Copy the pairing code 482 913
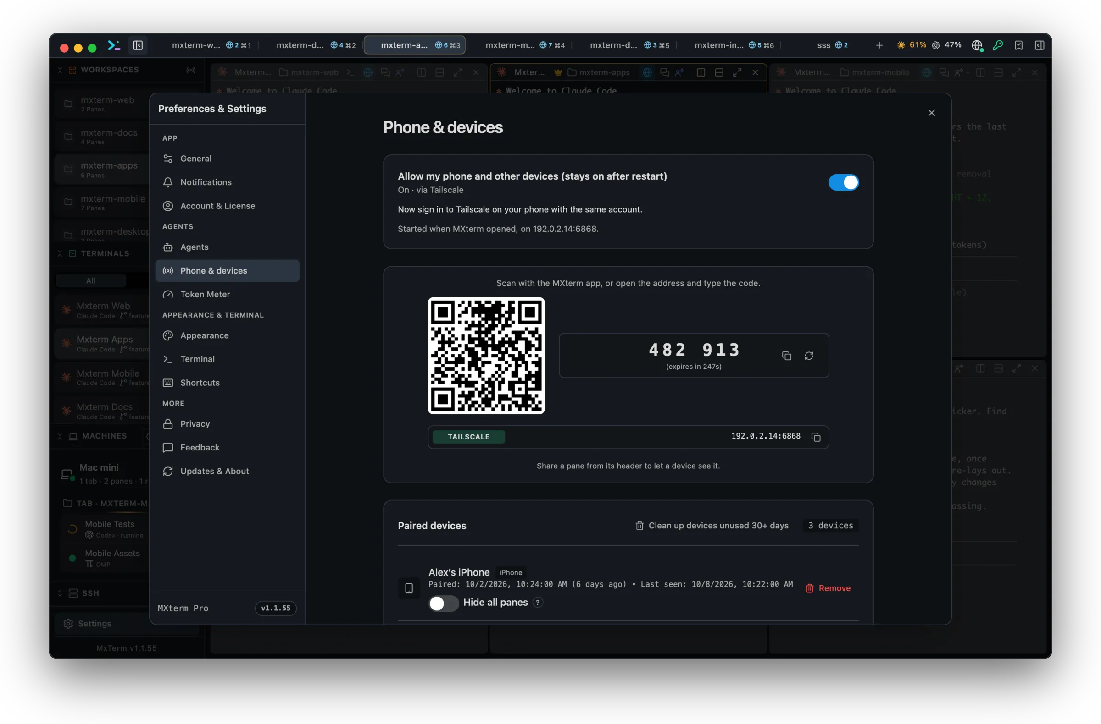Image resolution: width=1101 pixels, height=724 pixels. 786,356
